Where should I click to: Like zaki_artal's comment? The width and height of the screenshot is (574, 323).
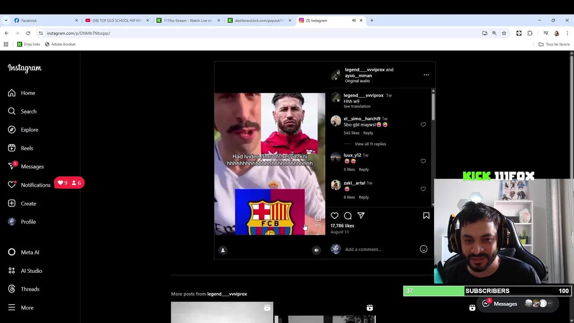click(x=423, y=189)
